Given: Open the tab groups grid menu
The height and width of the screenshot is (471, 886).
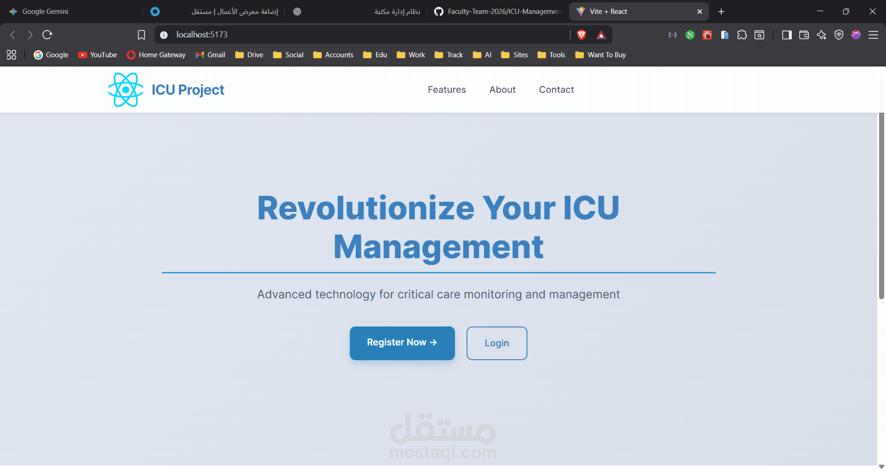Looking at the screenshot, I should pyautogui.click(x=11, y=54).
